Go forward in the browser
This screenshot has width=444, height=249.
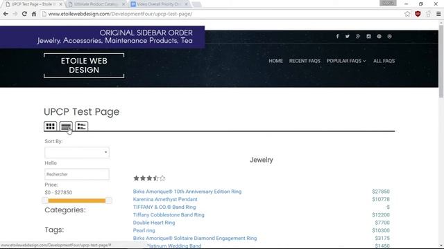(15, 14)
